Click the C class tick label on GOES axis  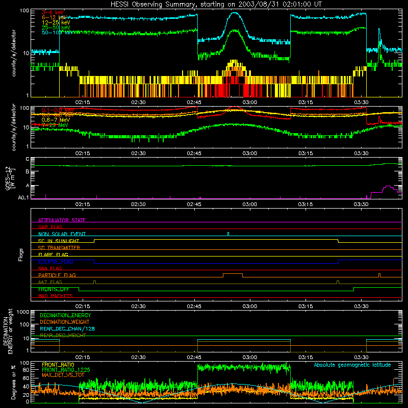[x=28, y=159]
